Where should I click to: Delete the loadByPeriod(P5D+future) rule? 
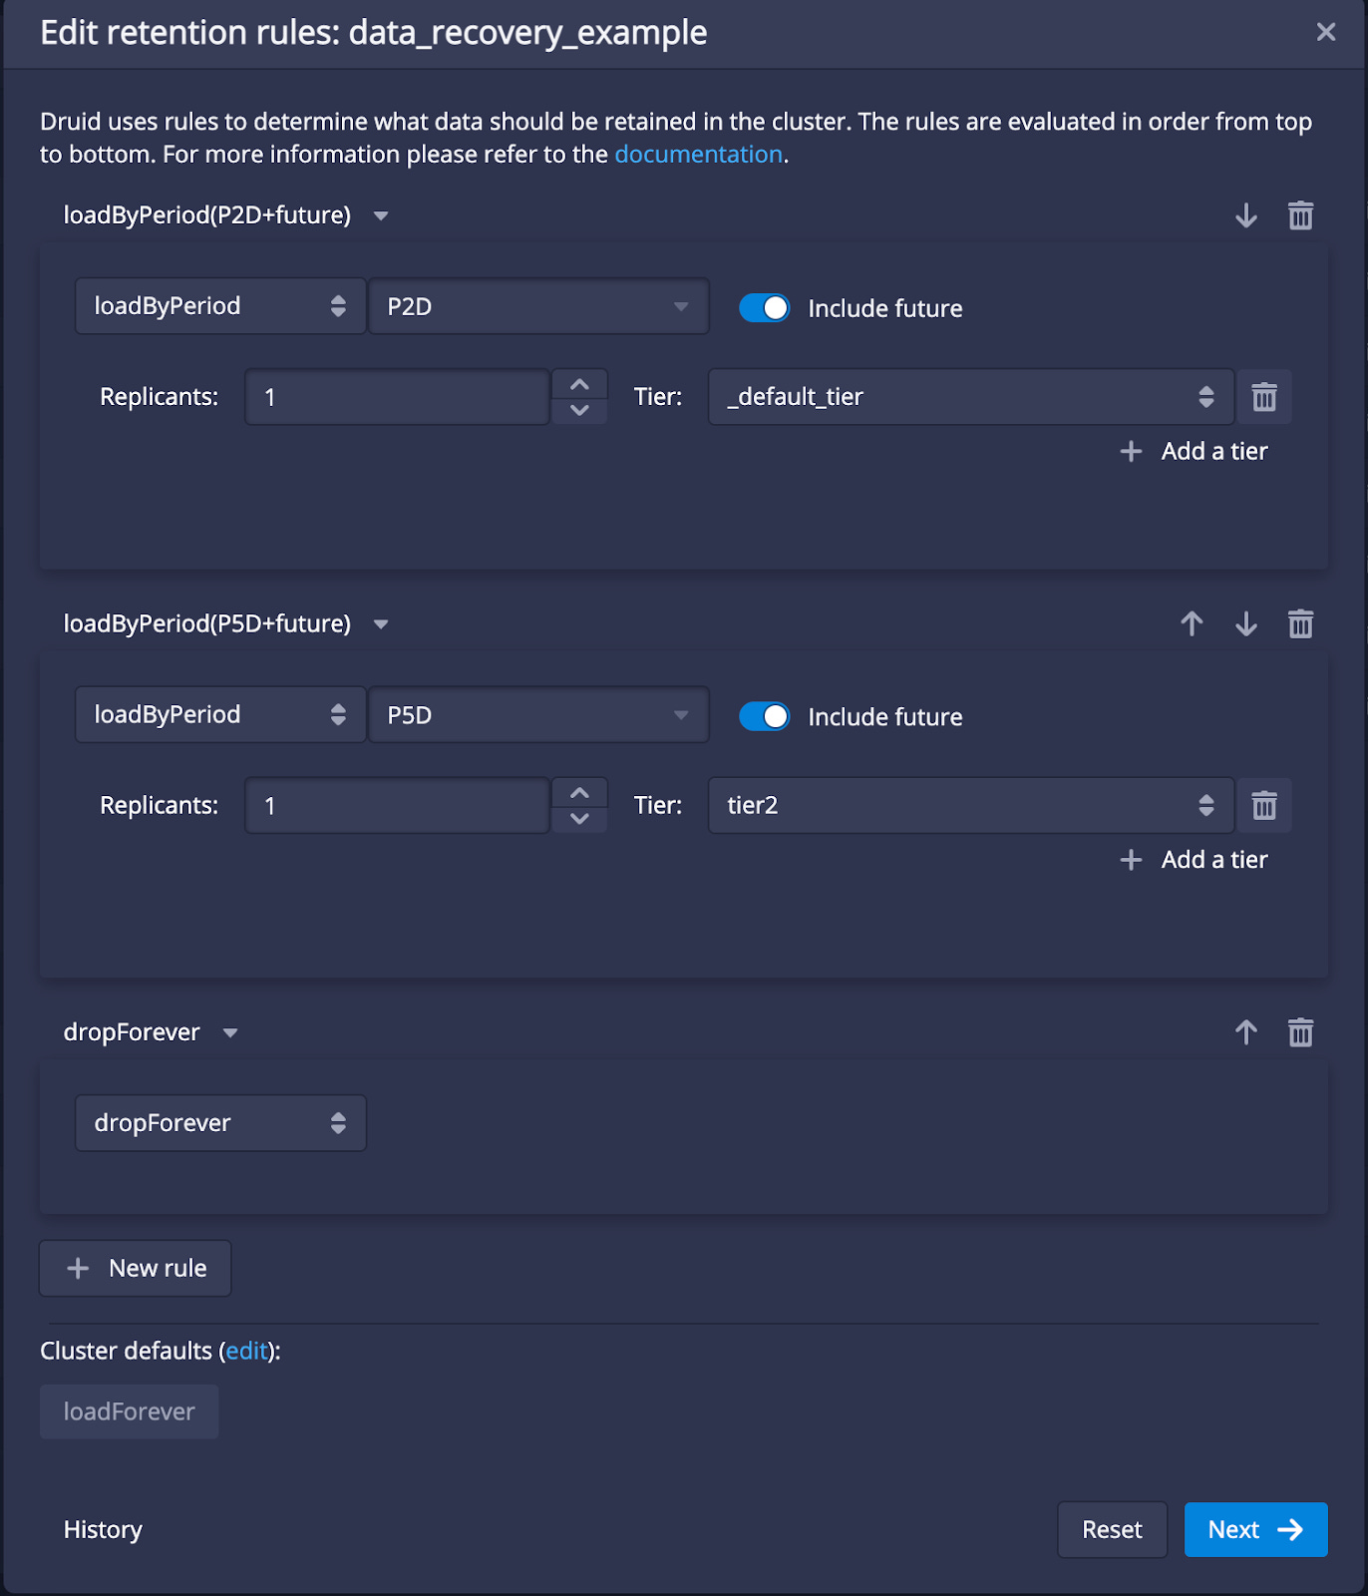click(1300, 624)
